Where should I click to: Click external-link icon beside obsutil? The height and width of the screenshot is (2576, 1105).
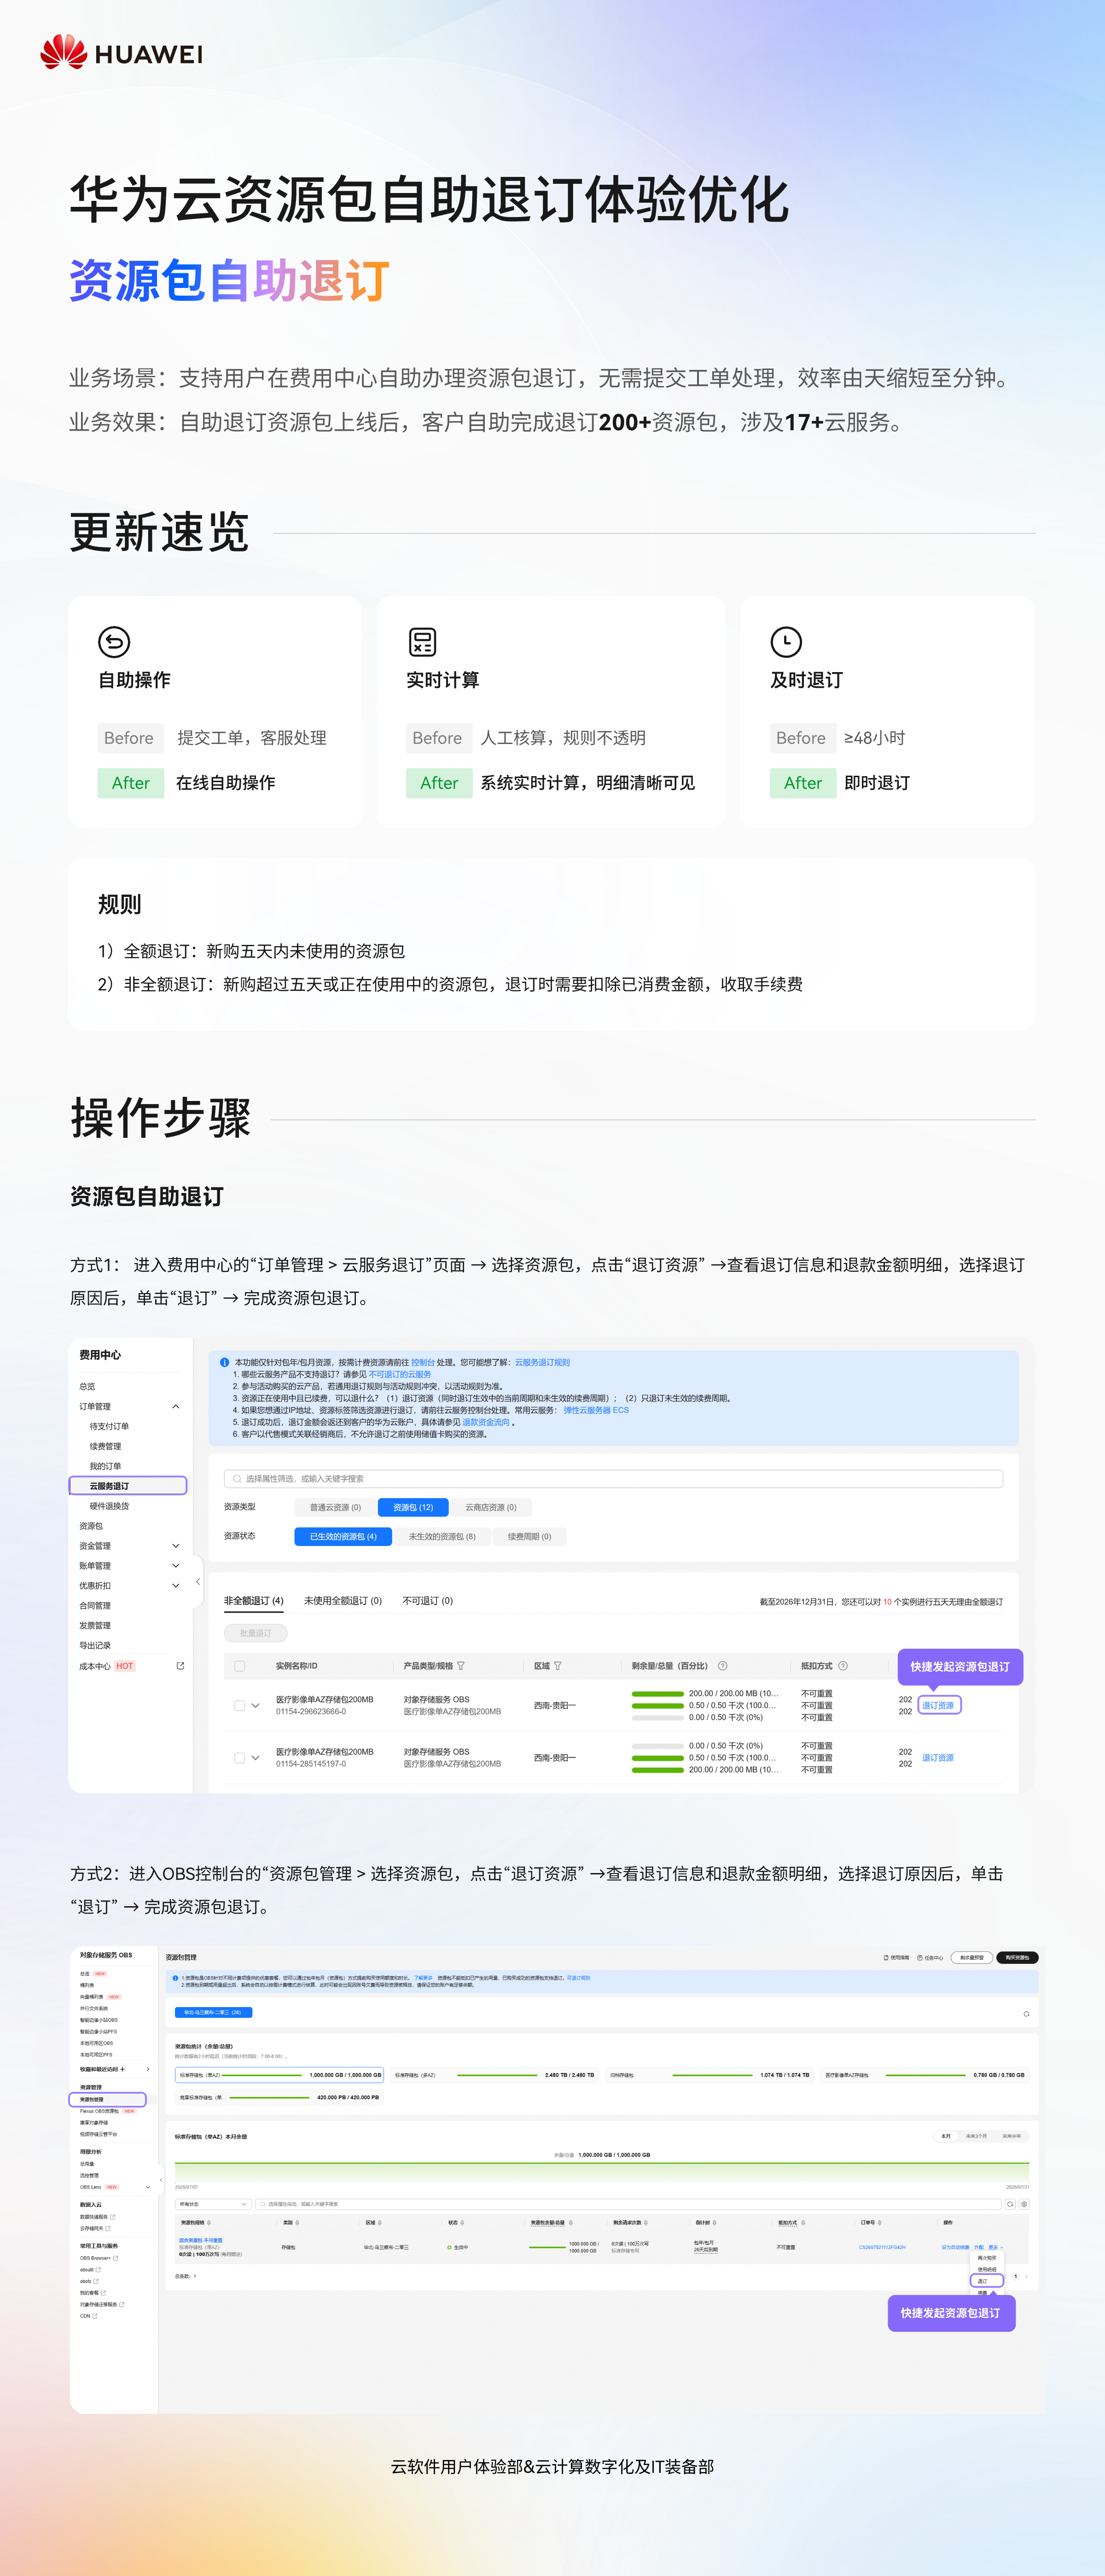pos(99,2270)
